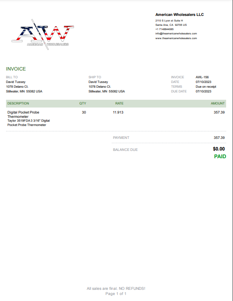Open www.theamericanwholesalers.com website link

[176, 38]
